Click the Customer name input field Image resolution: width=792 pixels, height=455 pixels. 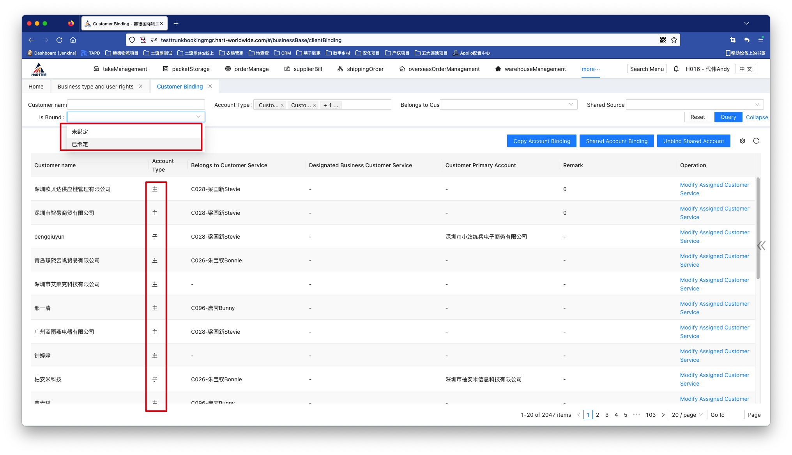pyautogui.click(x=136, y=104)
